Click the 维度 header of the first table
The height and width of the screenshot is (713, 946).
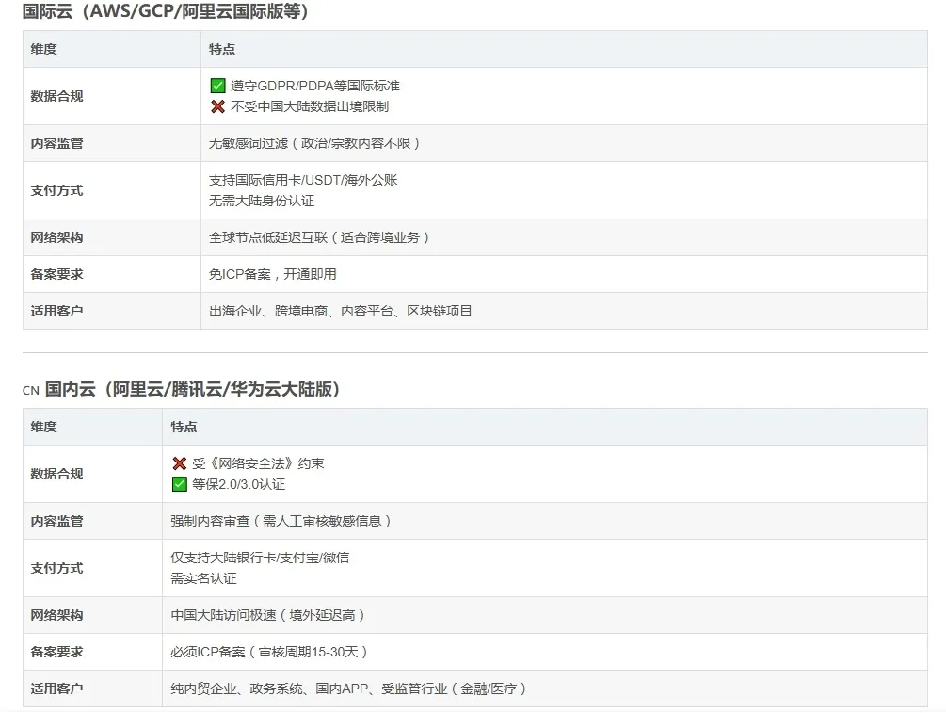point(47,49)
